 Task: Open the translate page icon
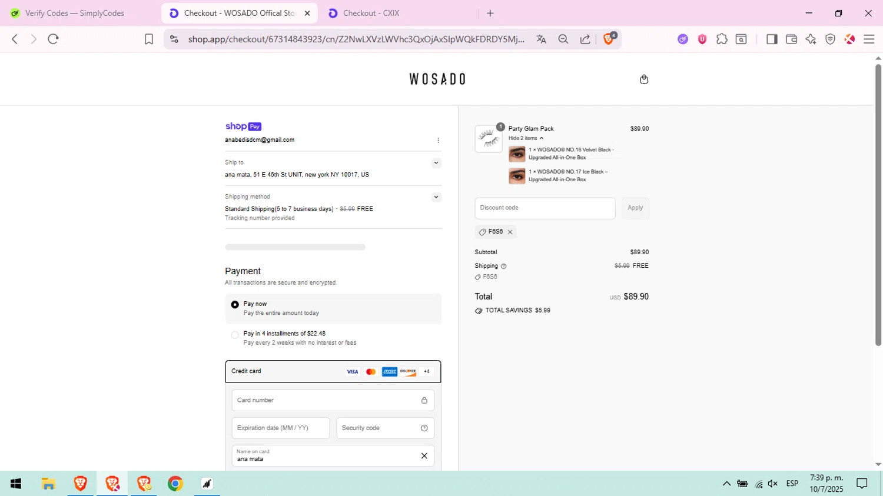[x=541, y=39]
